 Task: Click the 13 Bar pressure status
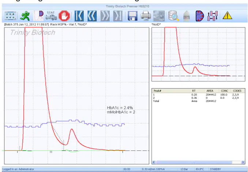184,169
